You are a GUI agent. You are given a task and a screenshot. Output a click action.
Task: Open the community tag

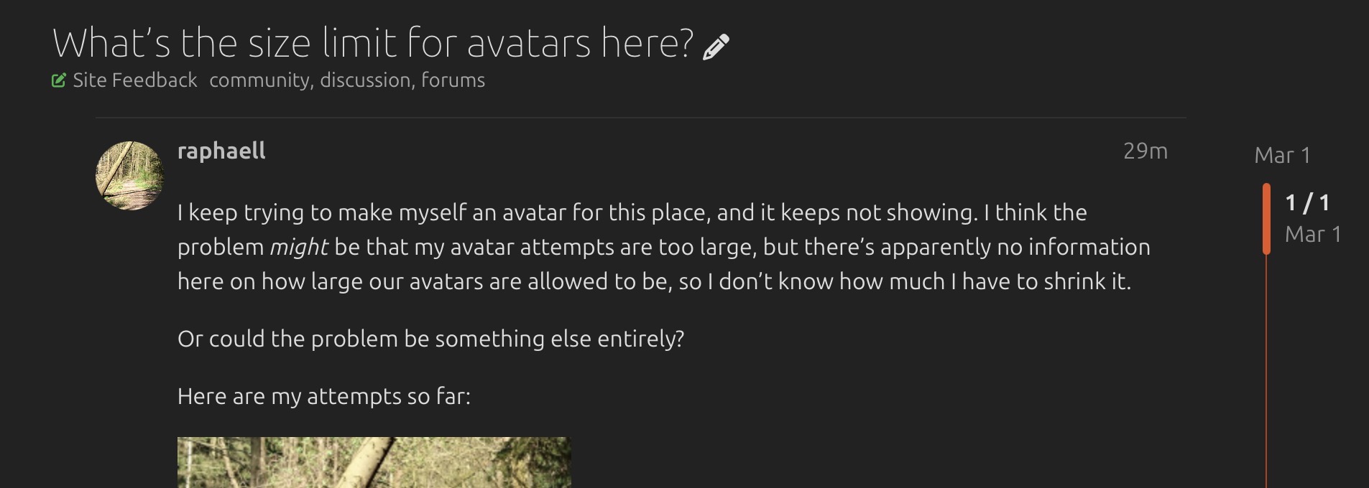tap(260, 80)
